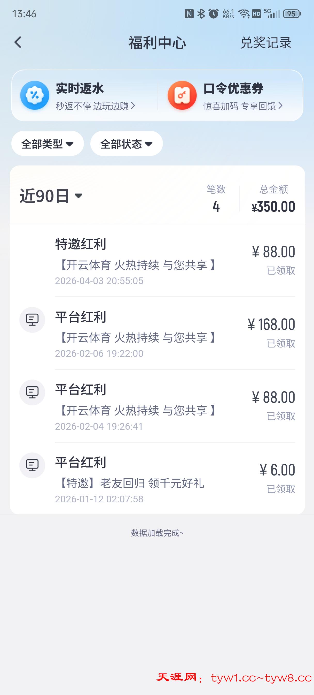
Task: Tap the alarm clock status bar icon
Action: point(214,13)
